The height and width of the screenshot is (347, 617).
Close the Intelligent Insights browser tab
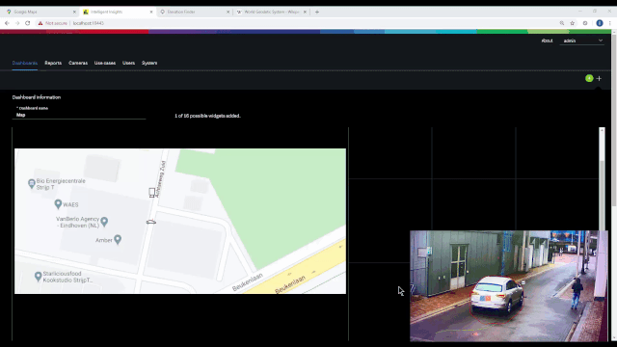point(151,12)
